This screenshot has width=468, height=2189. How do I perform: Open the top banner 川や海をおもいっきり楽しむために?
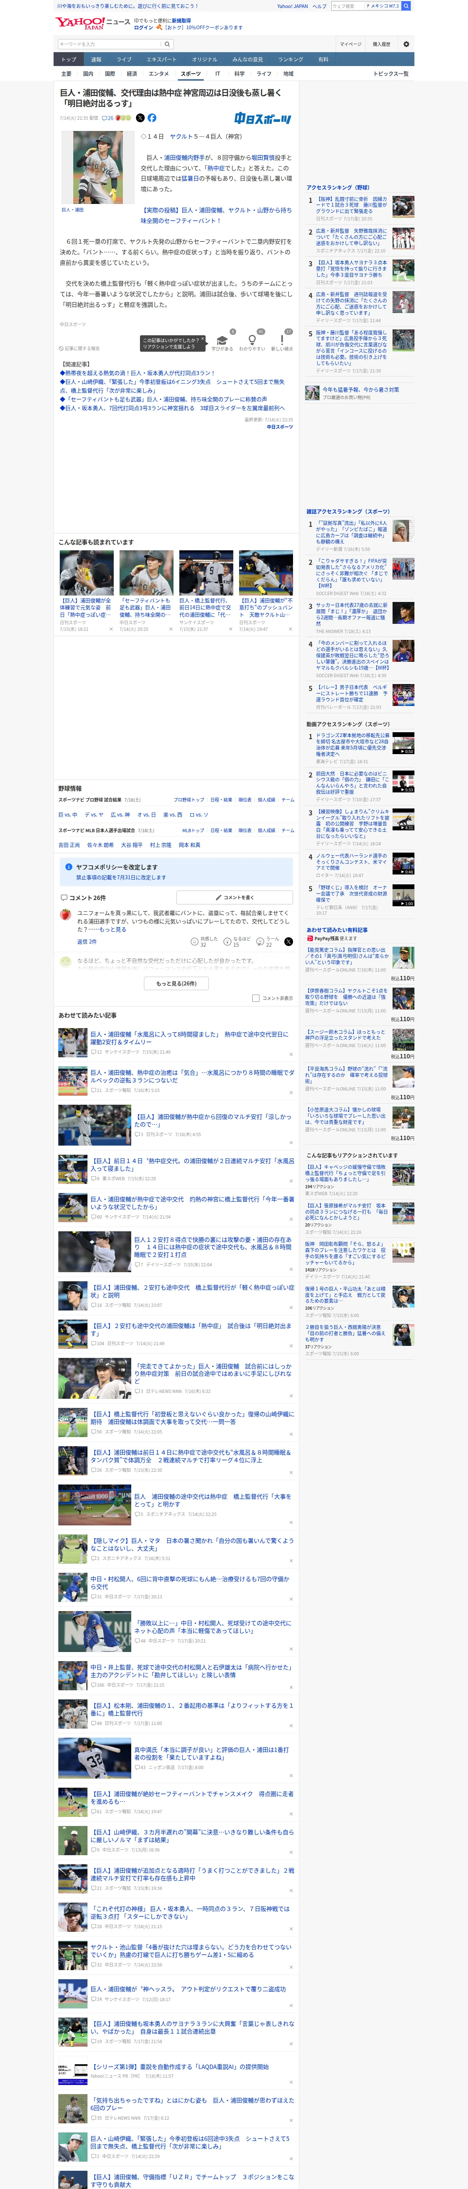(128, 6)
